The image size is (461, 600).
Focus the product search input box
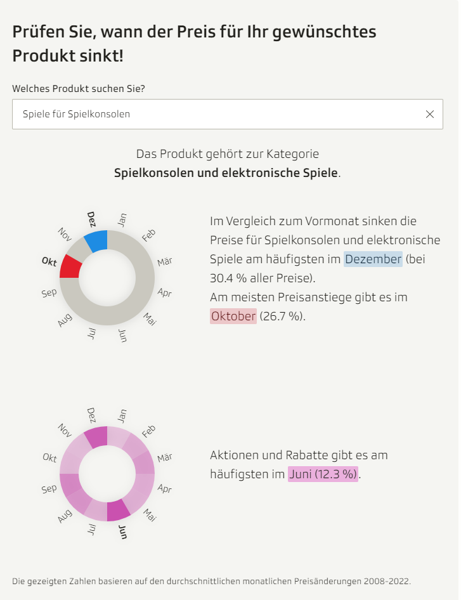point(216,114)
